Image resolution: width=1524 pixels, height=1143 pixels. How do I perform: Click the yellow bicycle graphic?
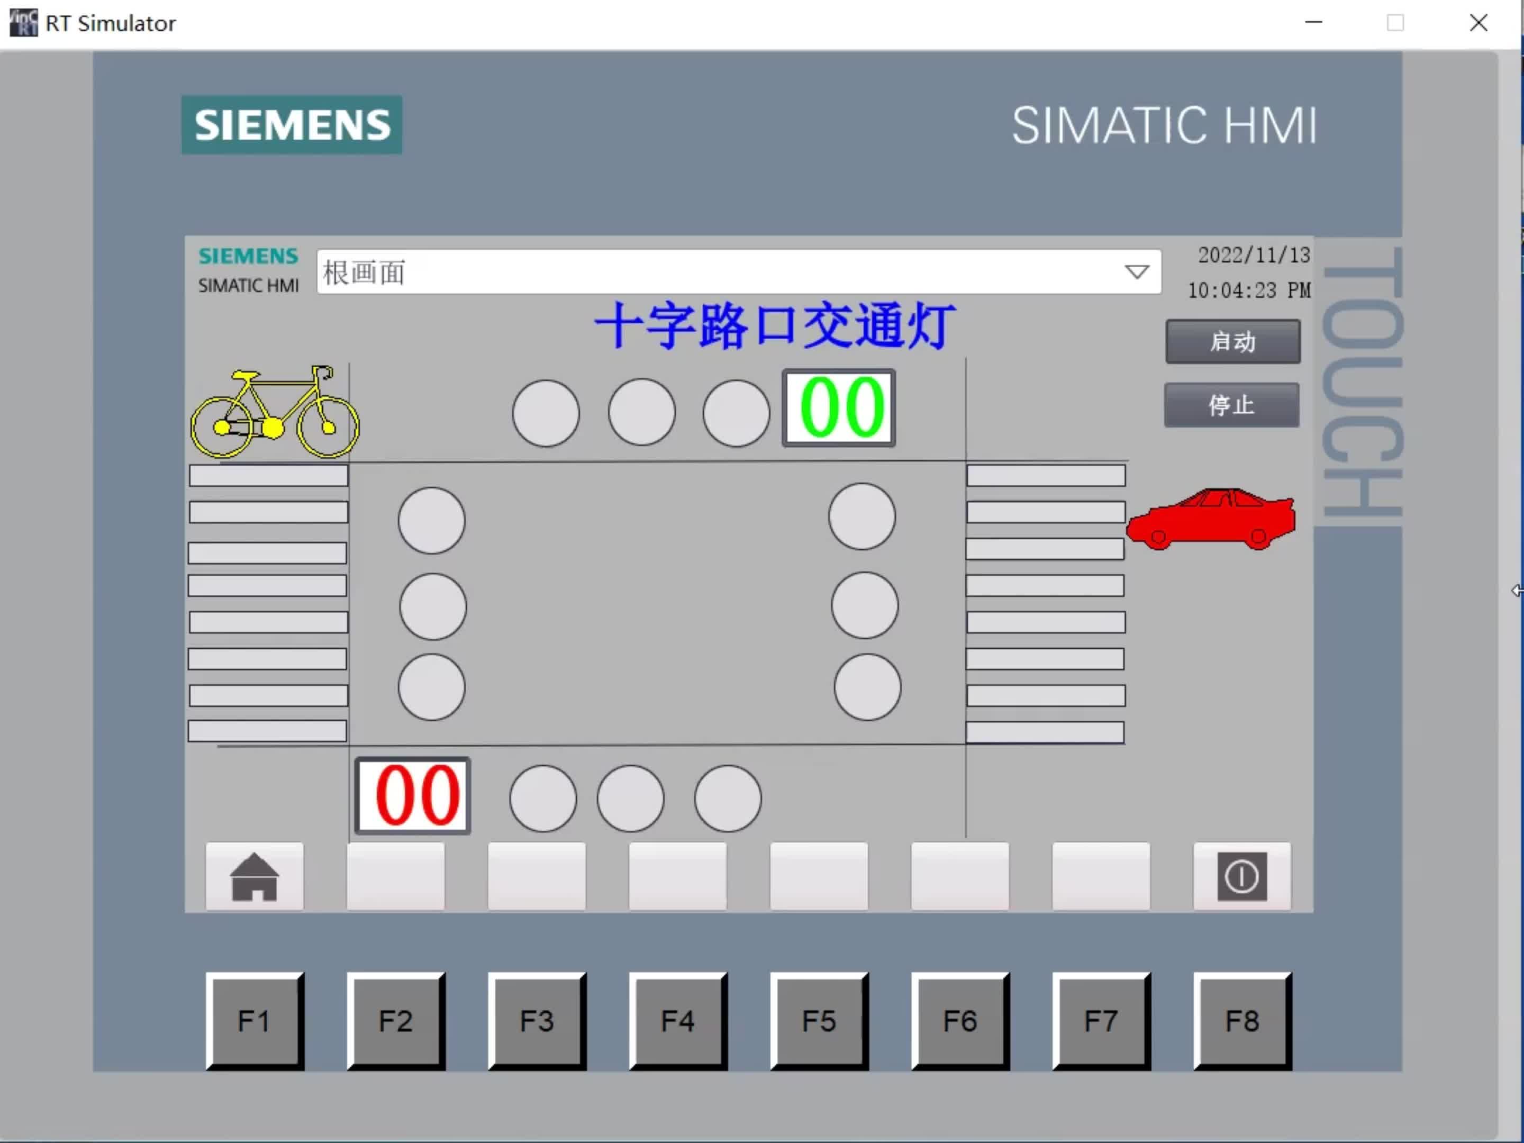(275, 413)
